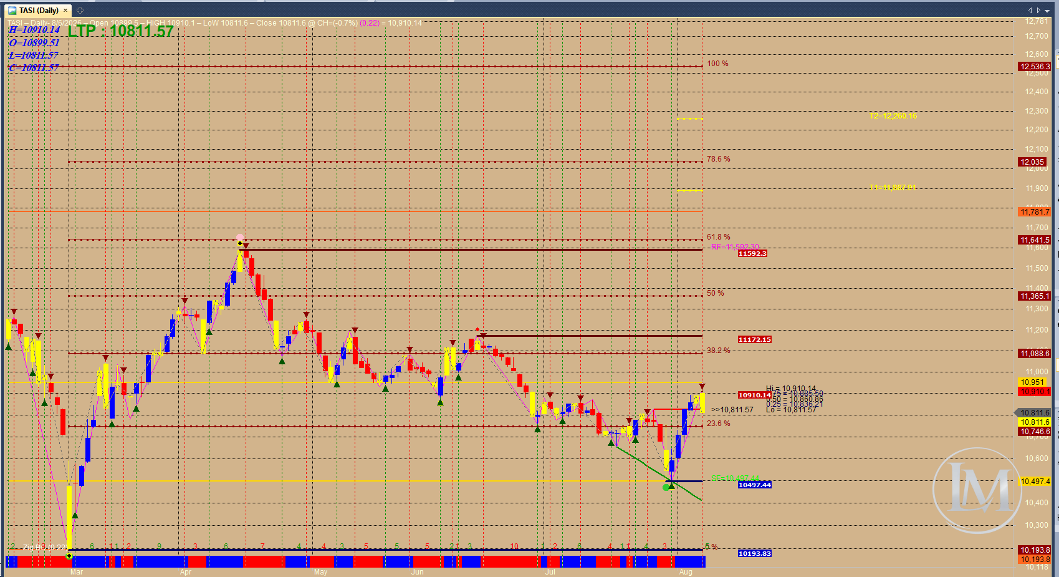Click the orange 11,781.7 price axis tag
The height and width of the screenshot is (577, 1059).
1035,212
